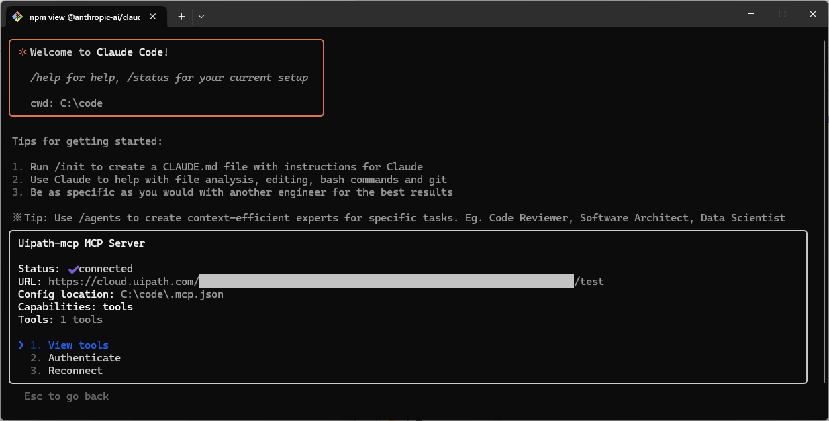Click the https://cloud.uipath.com/ URL text
The image size is (829, 421).
click(x=124, y=282)
